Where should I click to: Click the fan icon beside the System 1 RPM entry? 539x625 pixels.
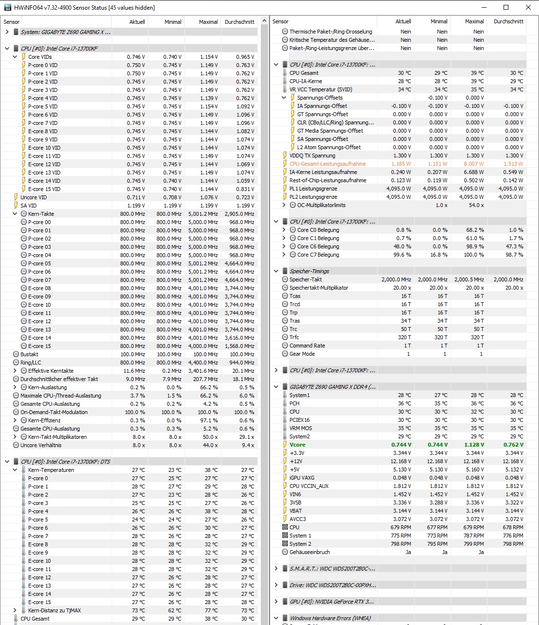[x=285, y=535]
